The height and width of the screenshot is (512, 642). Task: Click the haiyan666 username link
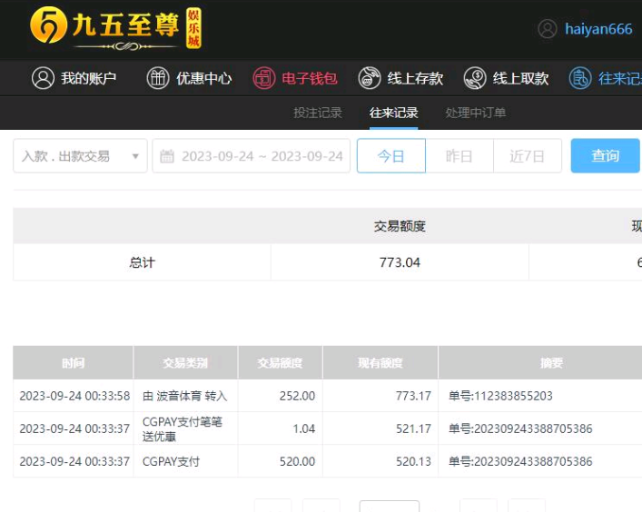click(598, 29)
